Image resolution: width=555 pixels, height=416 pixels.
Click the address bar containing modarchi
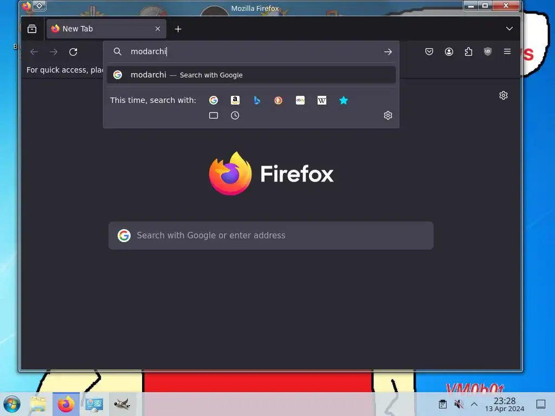pyautogui.click(x=251, y=51)
